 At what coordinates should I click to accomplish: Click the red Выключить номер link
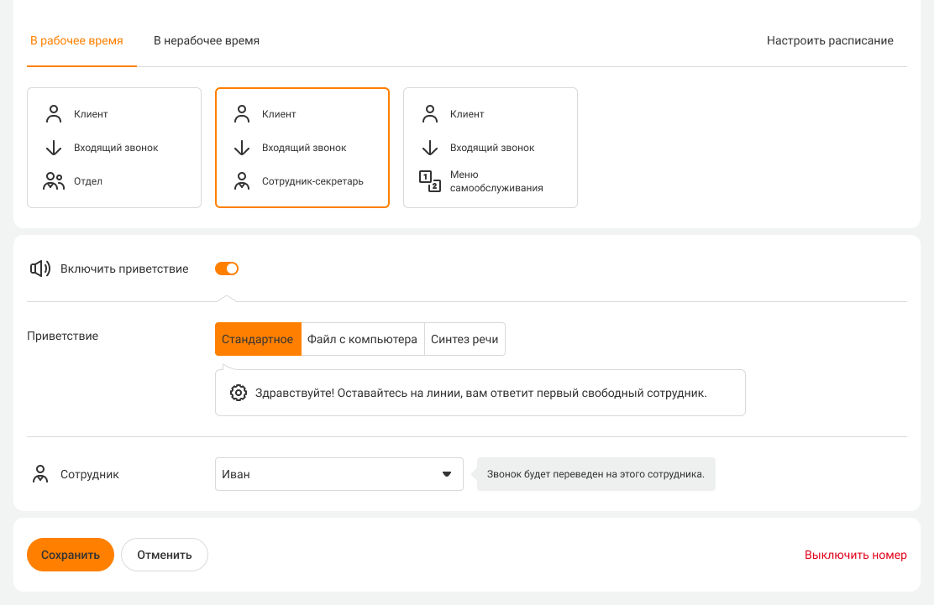coord(855,555)
